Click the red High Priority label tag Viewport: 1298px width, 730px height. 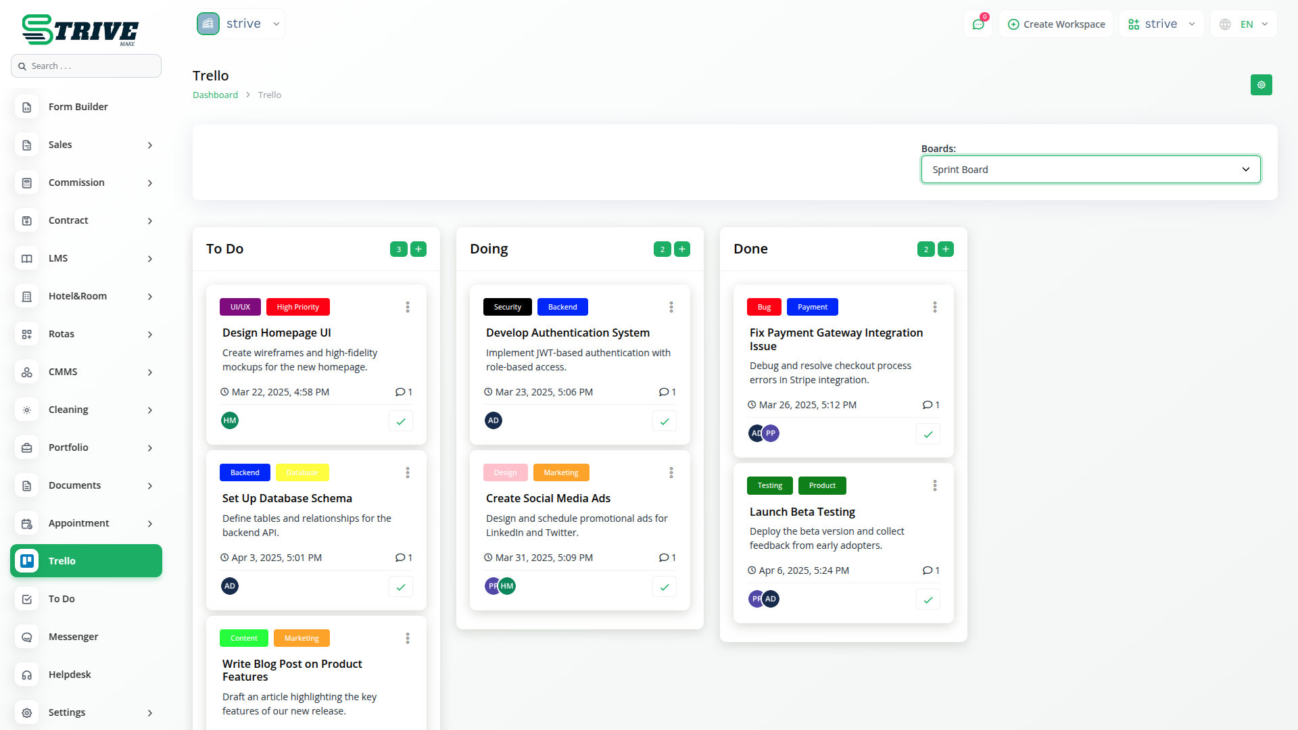(x=297, y=308)
